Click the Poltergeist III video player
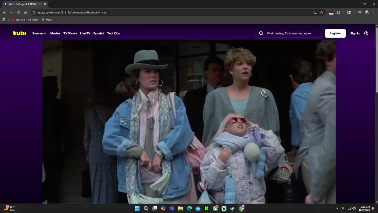Image resolution: width=378 pixels, height=213 pixels. (189, 122)
